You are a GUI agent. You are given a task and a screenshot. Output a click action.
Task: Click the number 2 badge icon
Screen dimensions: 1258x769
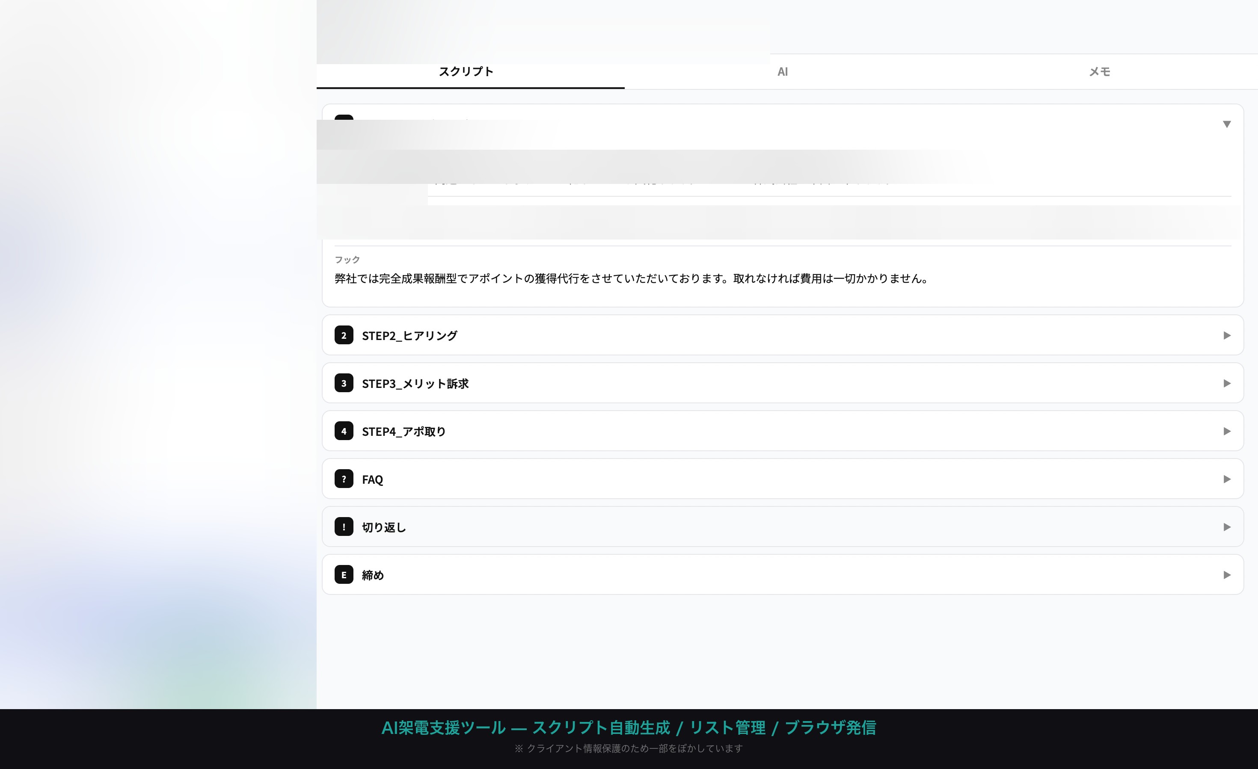(x=344, y=335)
